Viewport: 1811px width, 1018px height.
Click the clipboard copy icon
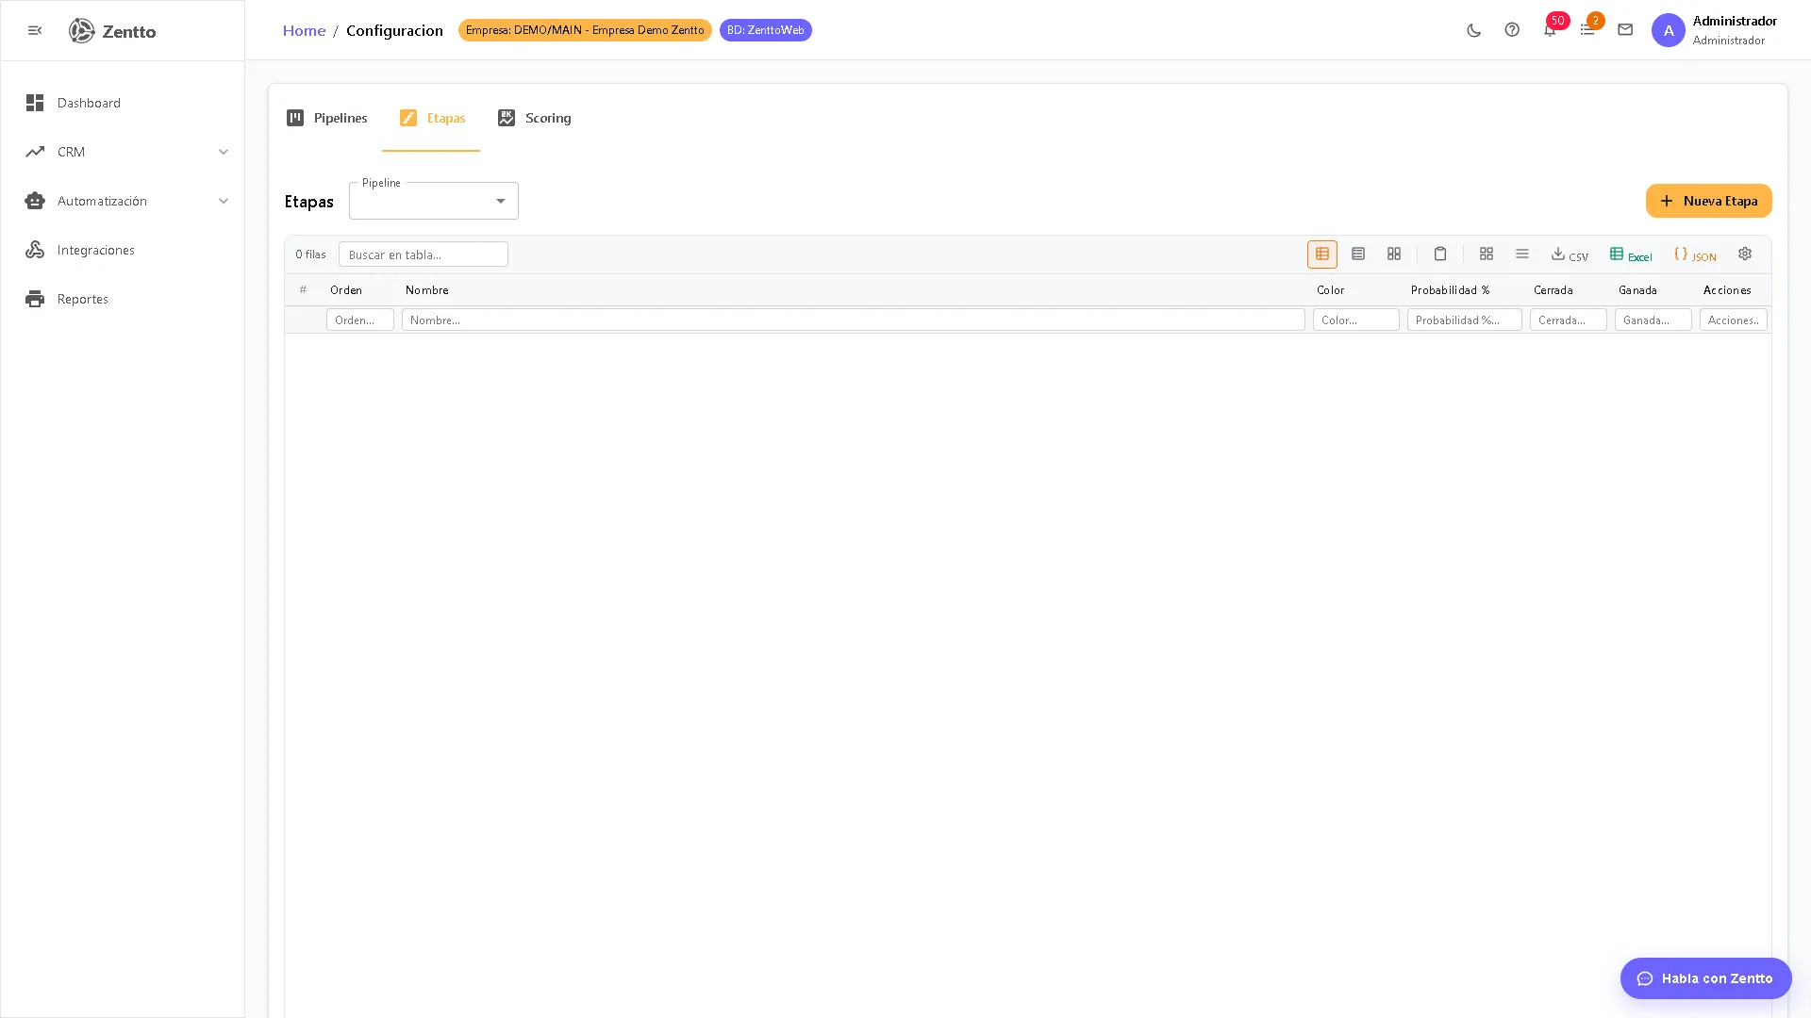tap(1440, 254)
